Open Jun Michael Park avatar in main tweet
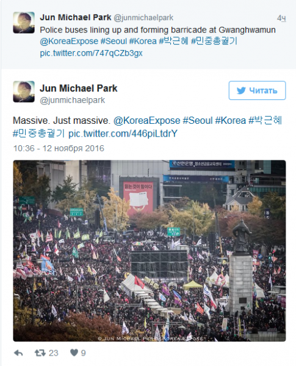296x366 pixels. tap(24, 91)
